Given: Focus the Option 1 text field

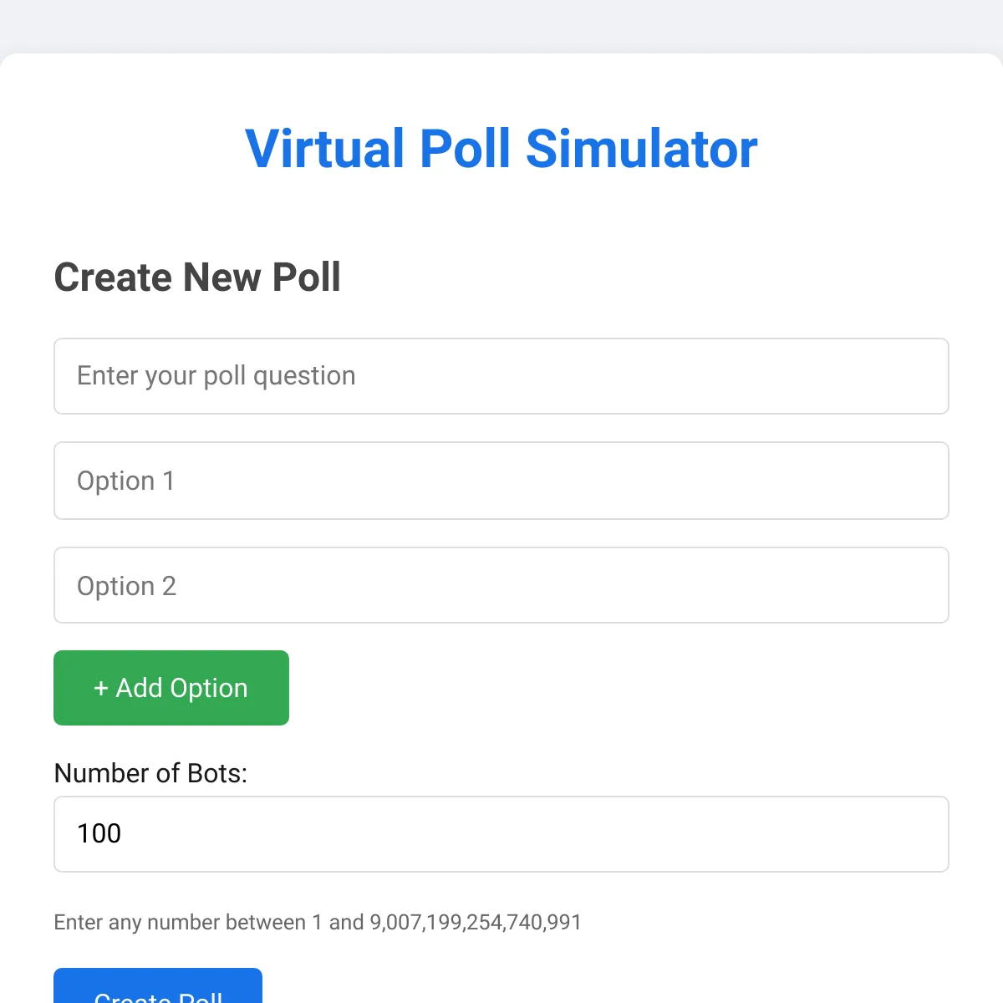Looking at the screenshot, I should (501, 481).
